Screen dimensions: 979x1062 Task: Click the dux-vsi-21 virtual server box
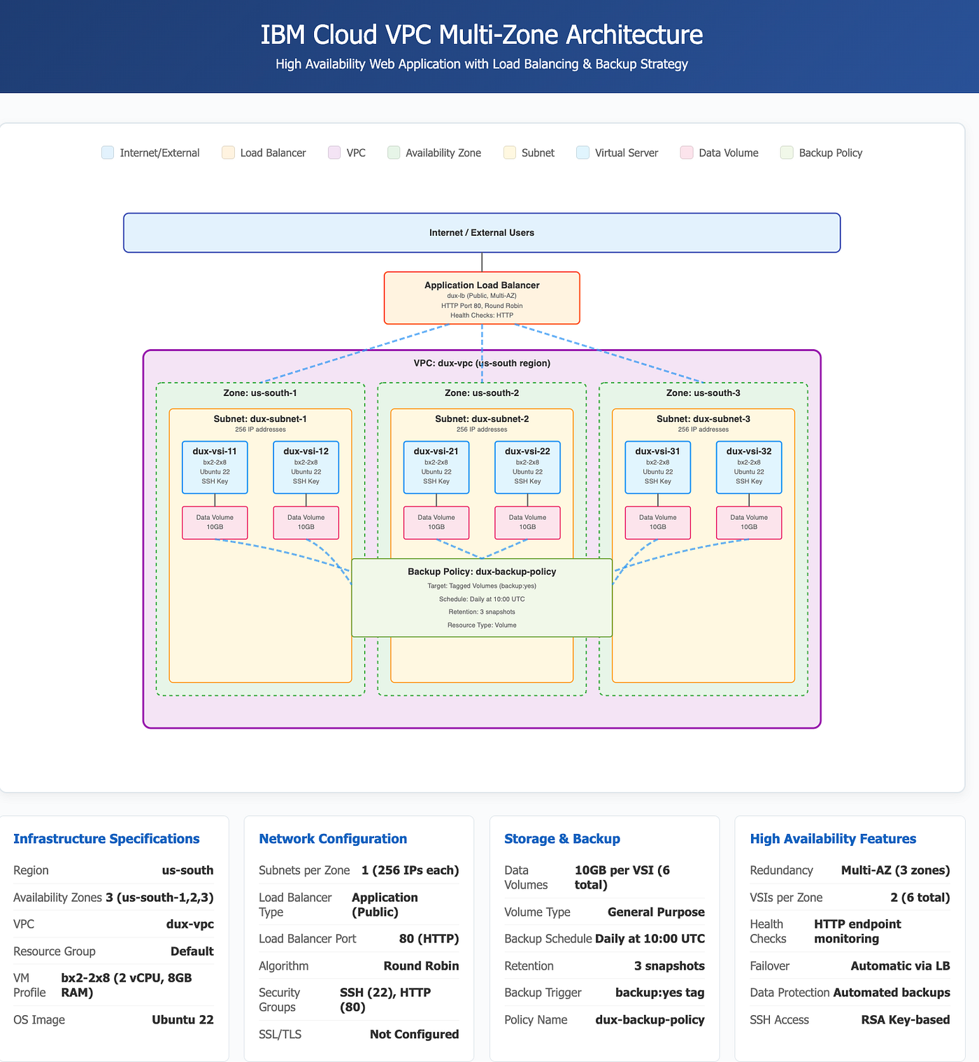[436, 467]
